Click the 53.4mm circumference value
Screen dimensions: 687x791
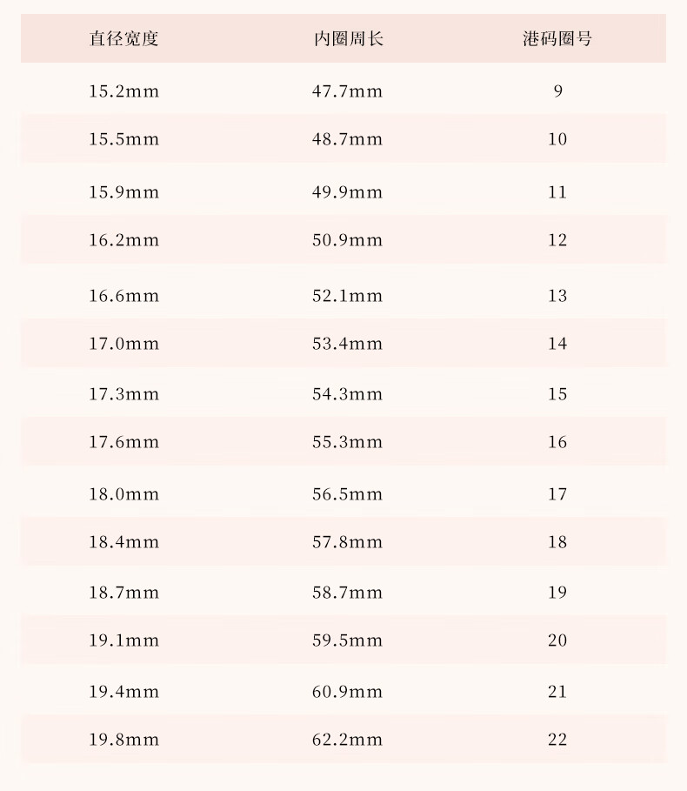click(348, 344)
